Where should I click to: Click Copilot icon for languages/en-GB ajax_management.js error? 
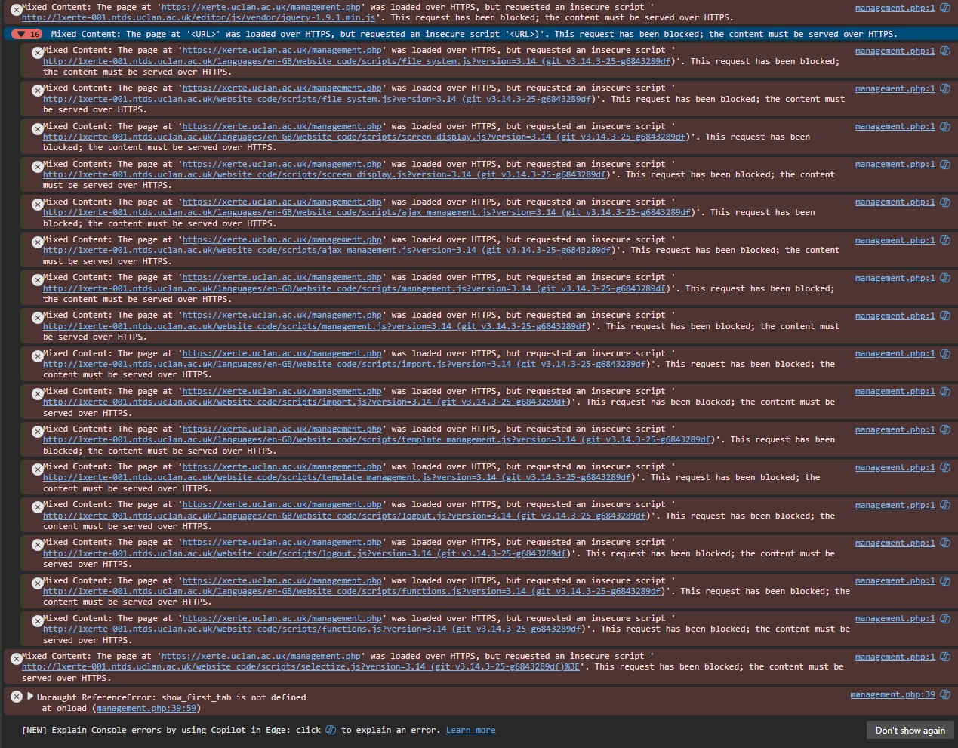tap(944, 202)
